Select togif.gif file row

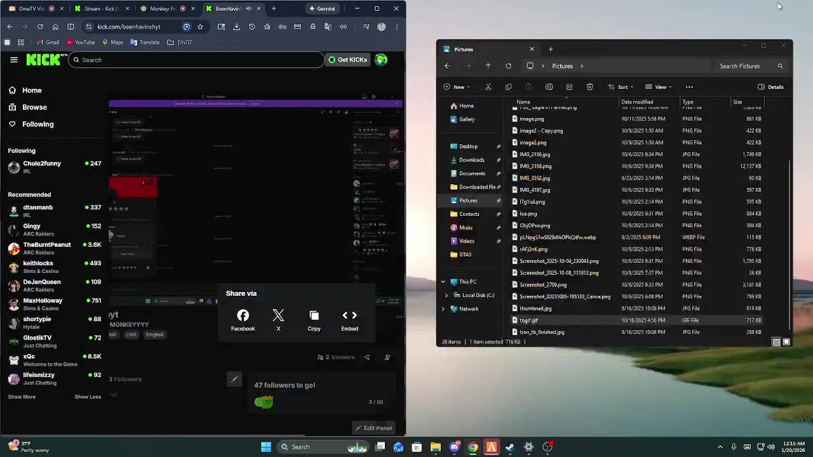637,321
